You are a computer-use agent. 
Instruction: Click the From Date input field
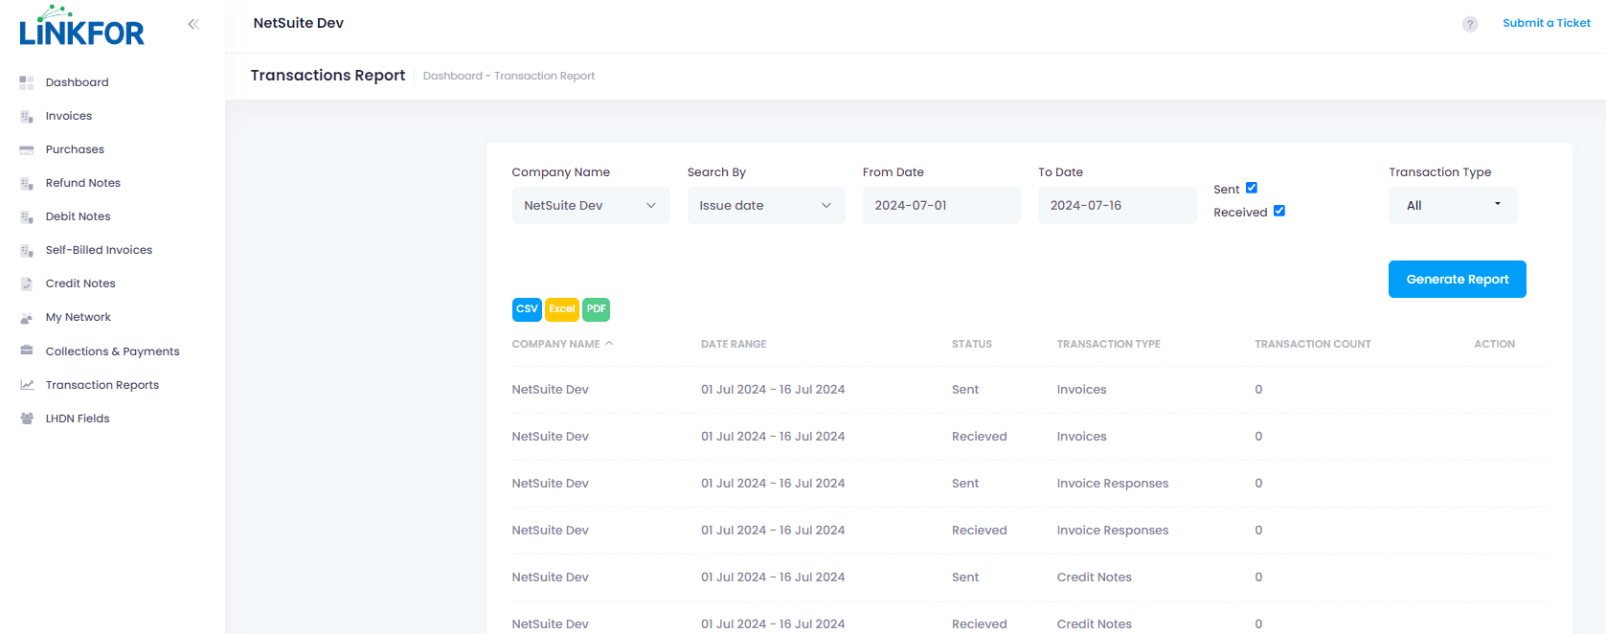tap(940, 206)
